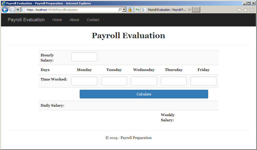Click the 'Days' row header
Screen dimensions: 257x150
pyautogui.click(x=45, y=70)
